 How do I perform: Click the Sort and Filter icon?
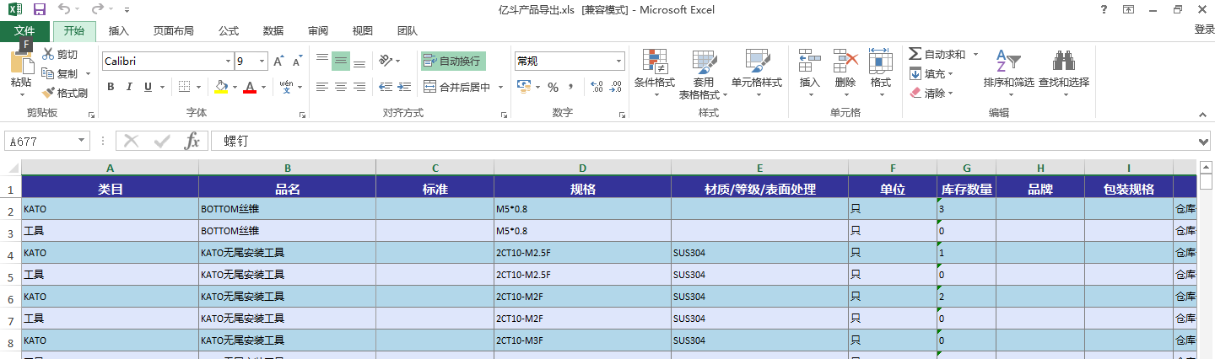[1008, 62]
